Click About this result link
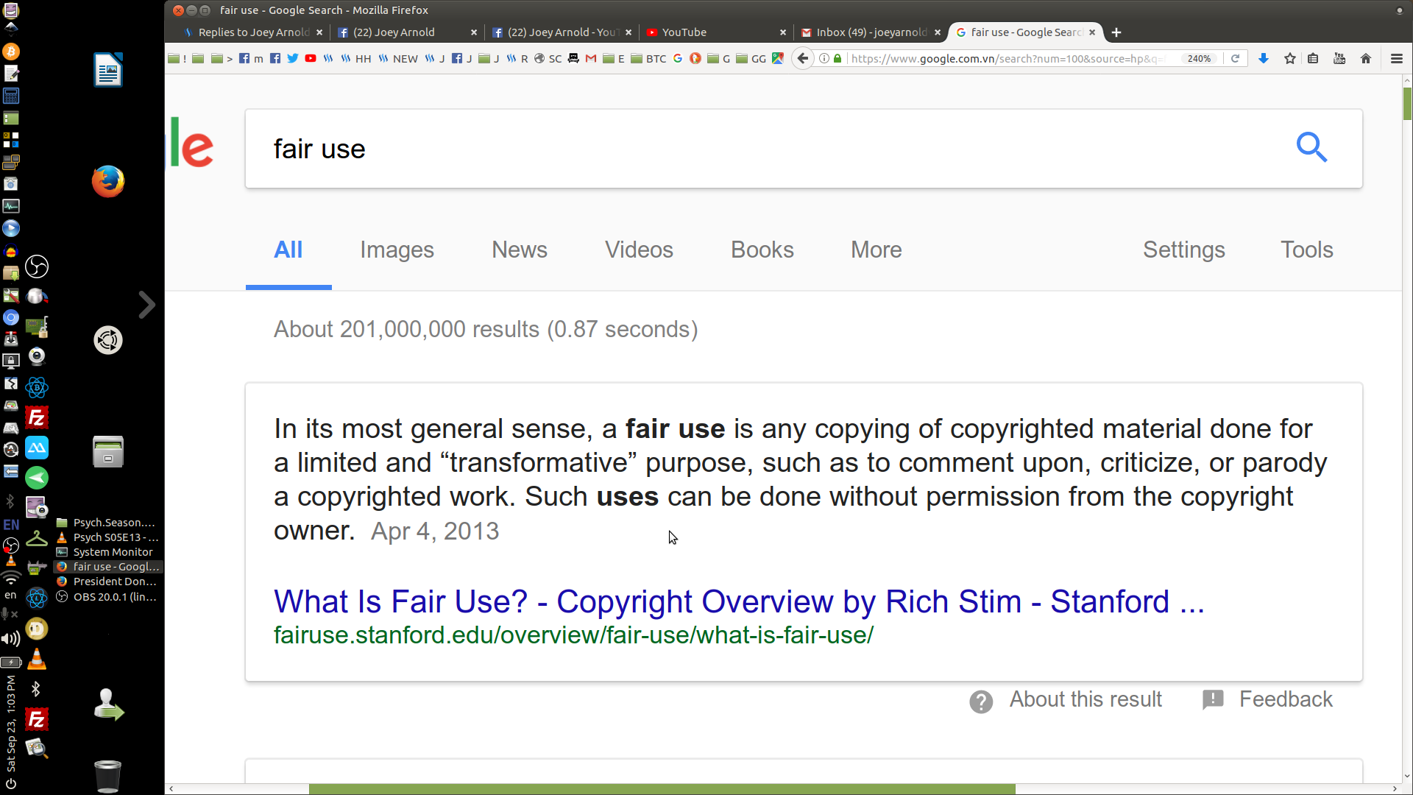This screenshot has height=795, width=1413. tap(1085, 699)
